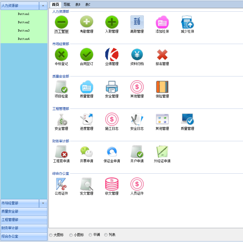The width and height of the screenshot is (243, 242).
Task: Open 中标登记 green X icon
Action: pyautogui.click(x=61, y=54)
